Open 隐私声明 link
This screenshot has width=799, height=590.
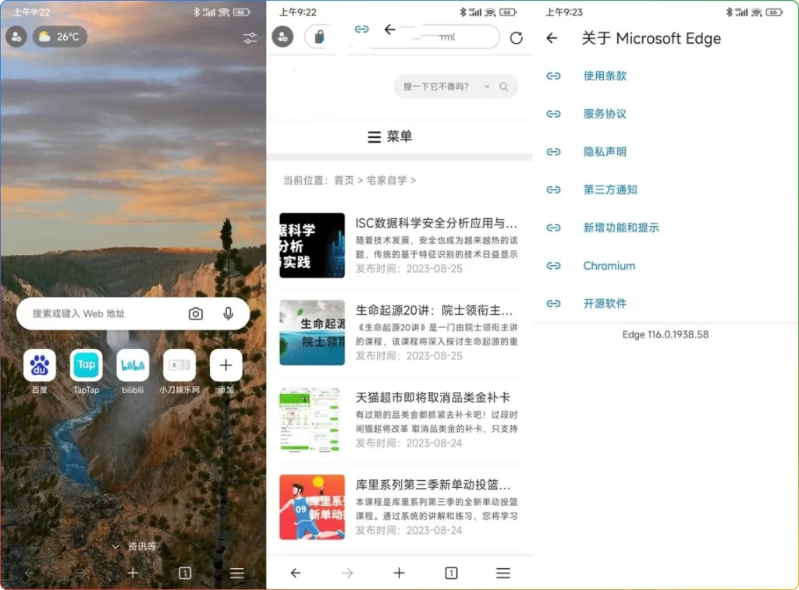pos(605,152)
